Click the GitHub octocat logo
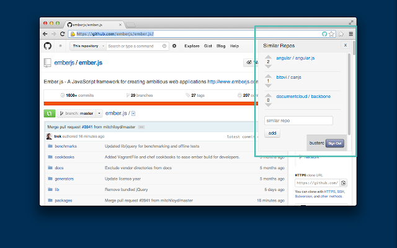The image size is (397, 248). pyautogui.click(x=48, y=46)
